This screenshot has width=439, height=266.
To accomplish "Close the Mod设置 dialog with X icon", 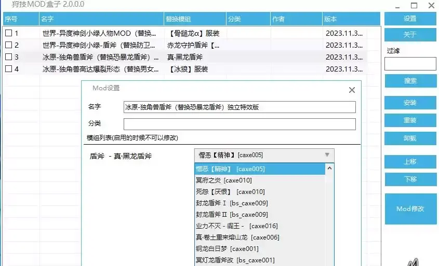I will coord(352,90).
